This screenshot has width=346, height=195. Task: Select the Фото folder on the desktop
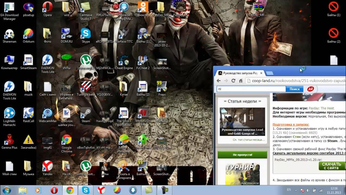[48, 36]
